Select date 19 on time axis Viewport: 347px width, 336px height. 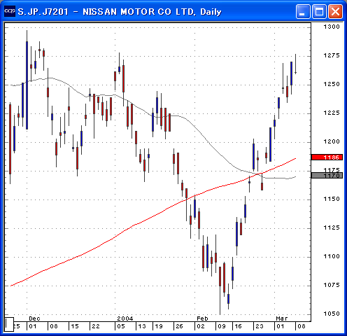tap(159, 326)
